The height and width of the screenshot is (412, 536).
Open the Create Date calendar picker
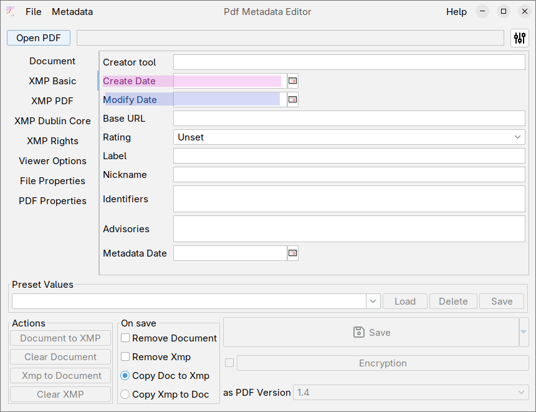292,81
